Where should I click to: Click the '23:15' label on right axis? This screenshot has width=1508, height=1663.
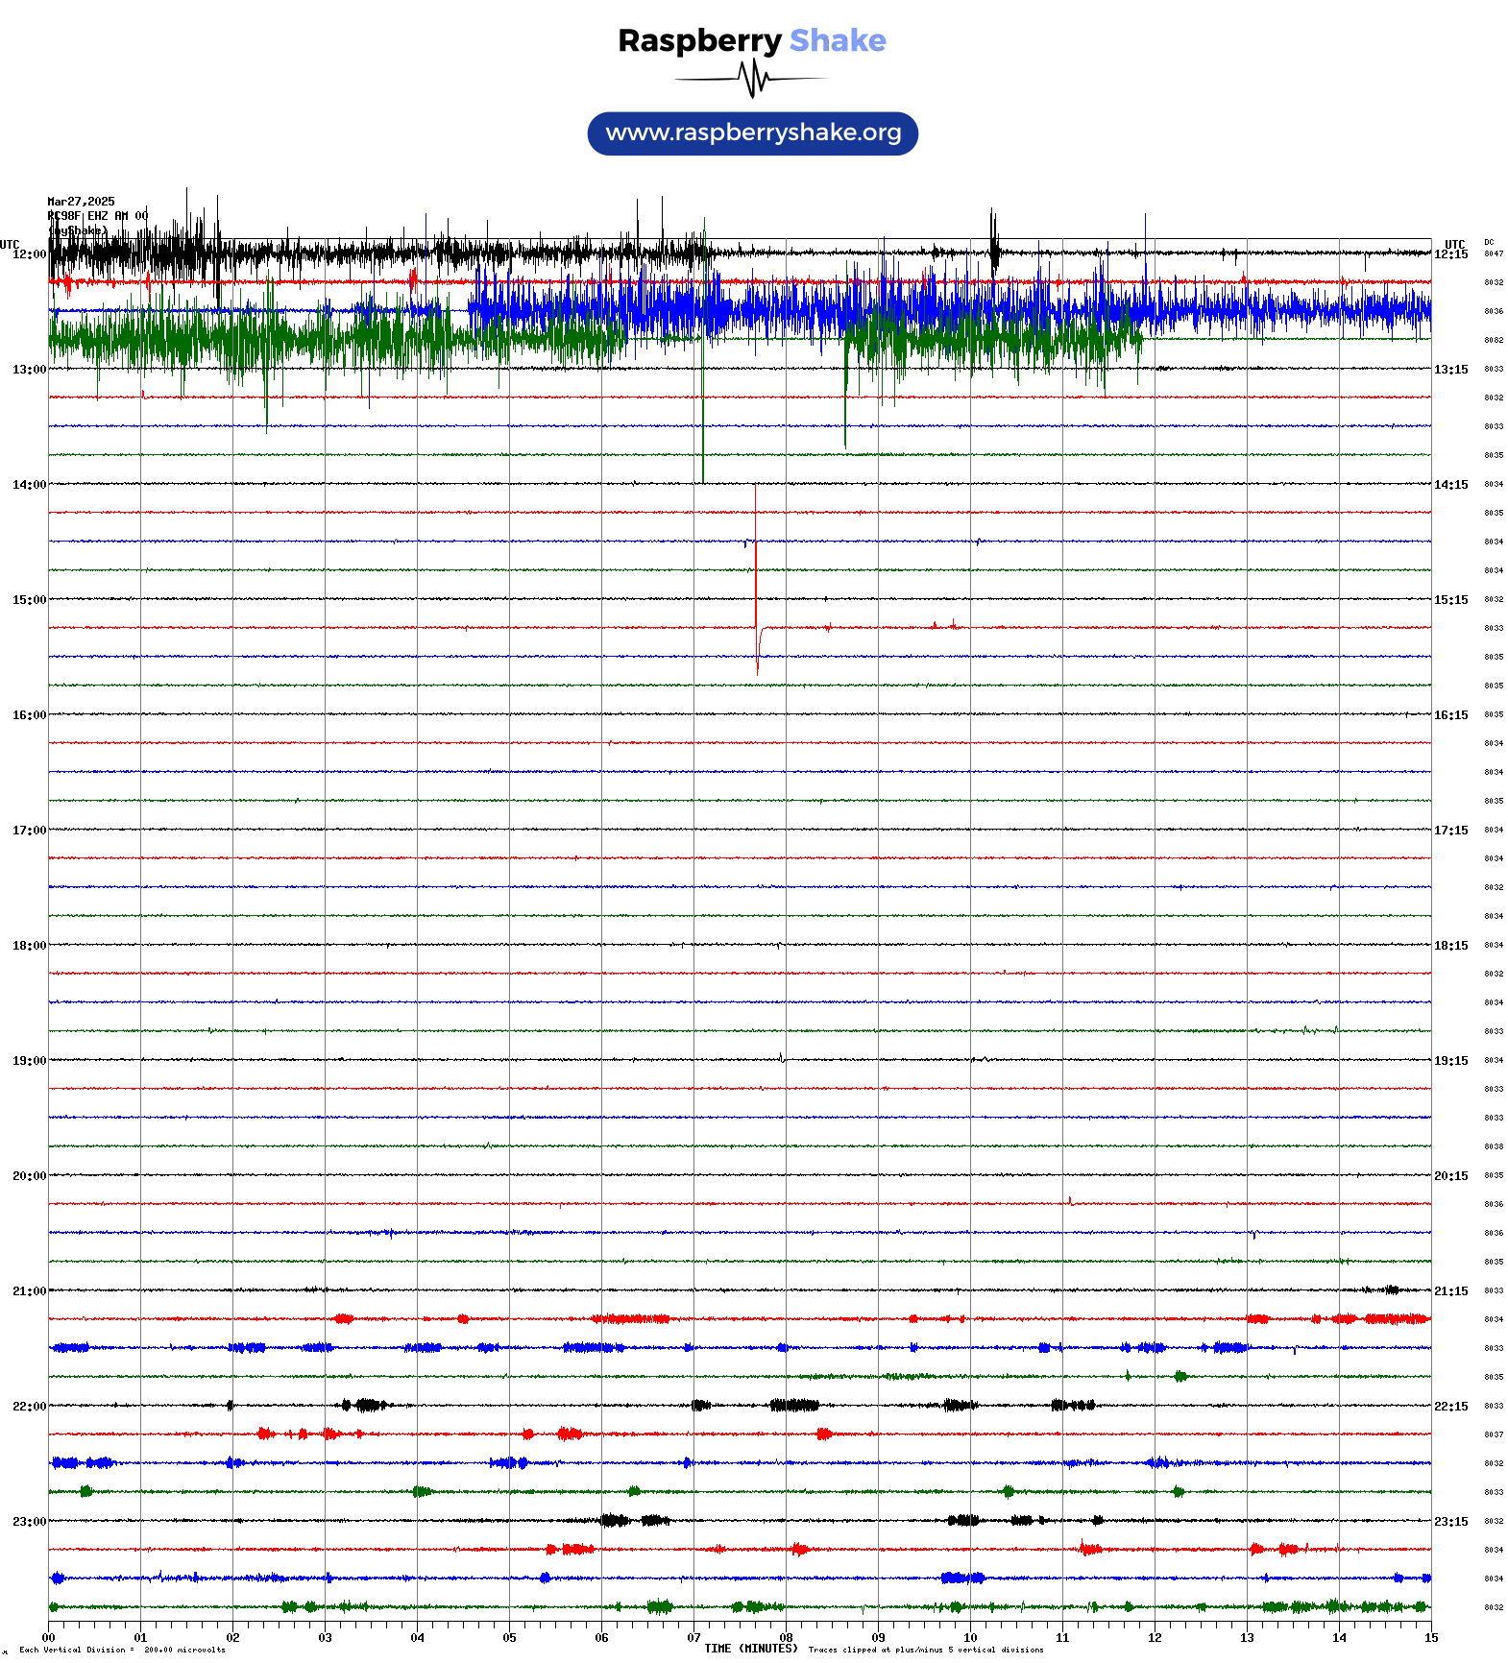click(1451, 1522)
